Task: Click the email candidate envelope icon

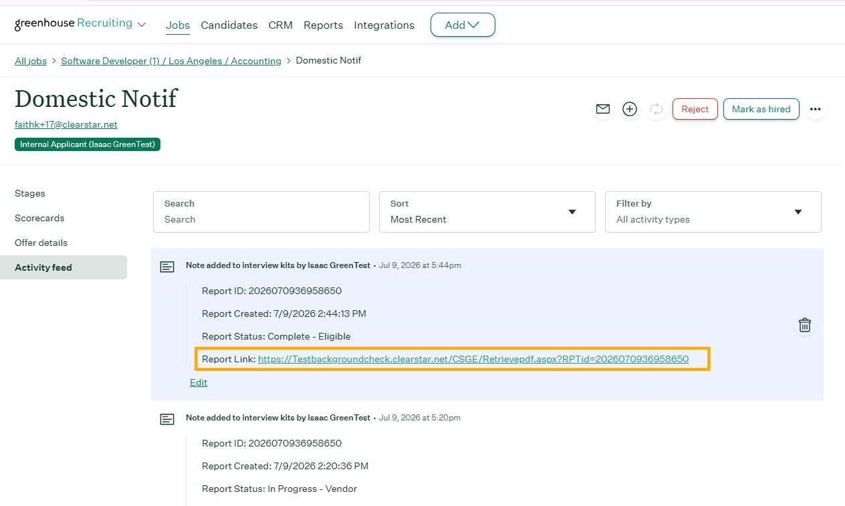Action: coord(603,109)
